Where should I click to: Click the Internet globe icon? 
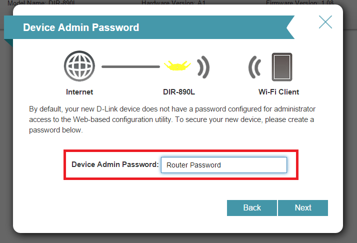(x=79, y=66)
